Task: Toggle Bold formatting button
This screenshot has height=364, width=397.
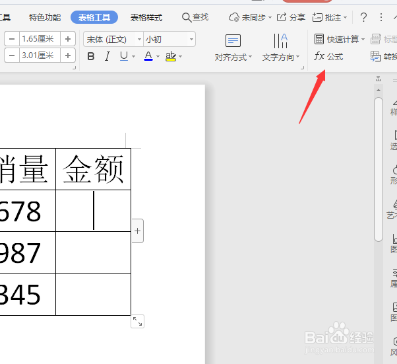Action: pyautogui.click(x=91, y=56)
